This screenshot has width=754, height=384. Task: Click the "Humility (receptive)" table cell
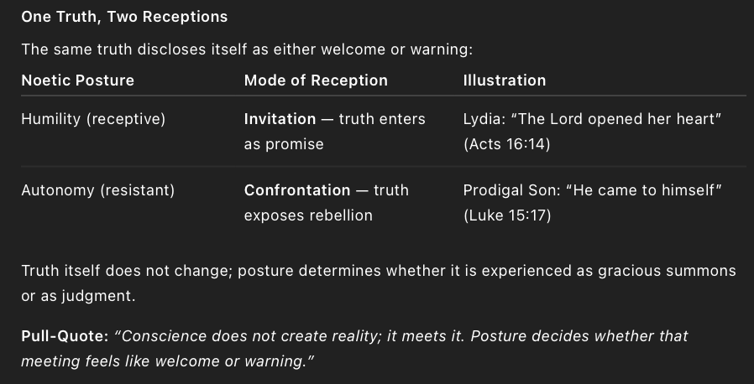point(93,119)
